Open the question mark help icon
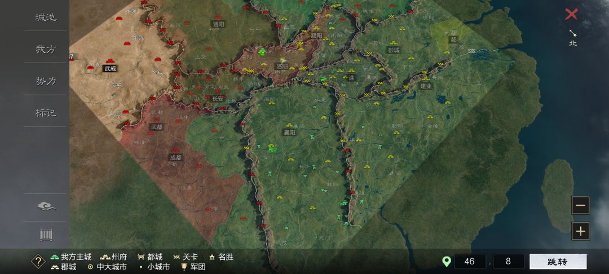This screenshot has height=274, width=609. (38, 261)
